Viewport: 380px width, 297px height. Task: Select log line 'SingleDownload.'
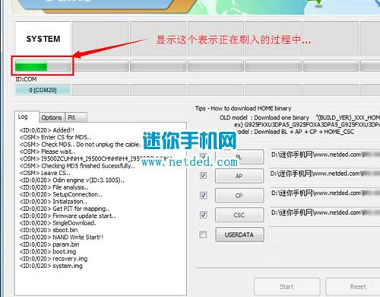coord(58,223)
